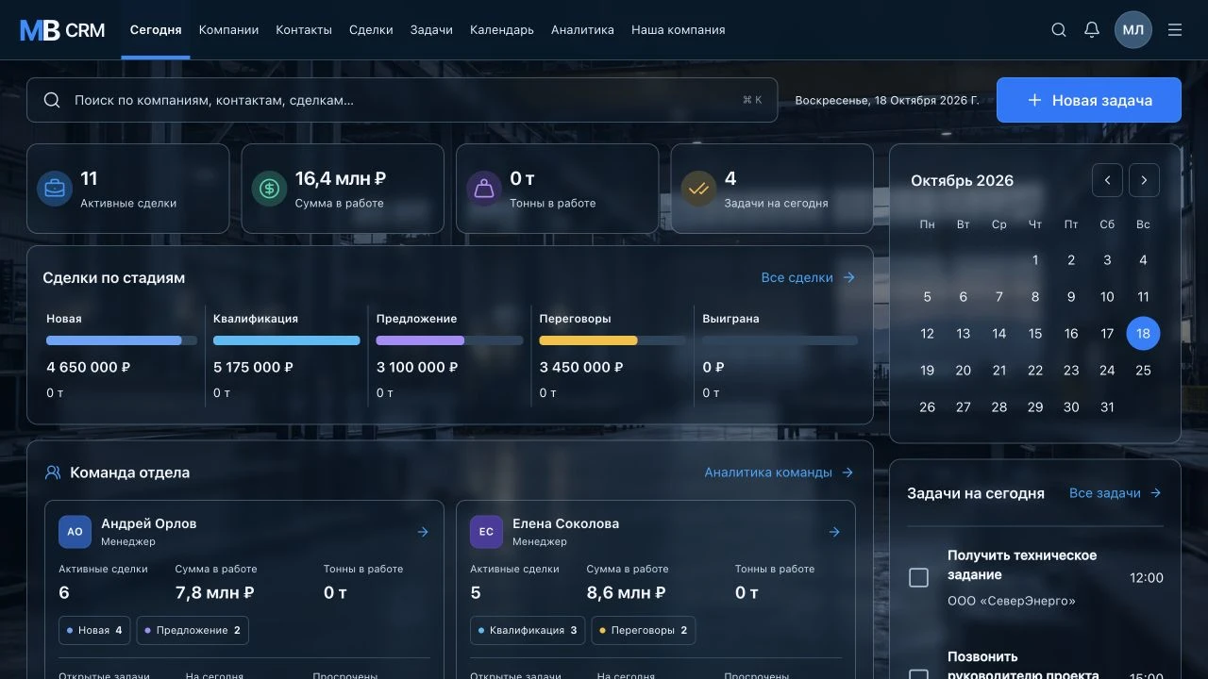Open the Наша компания tab
Screen dimensions: 1208x679
click(x=679, y=30)
